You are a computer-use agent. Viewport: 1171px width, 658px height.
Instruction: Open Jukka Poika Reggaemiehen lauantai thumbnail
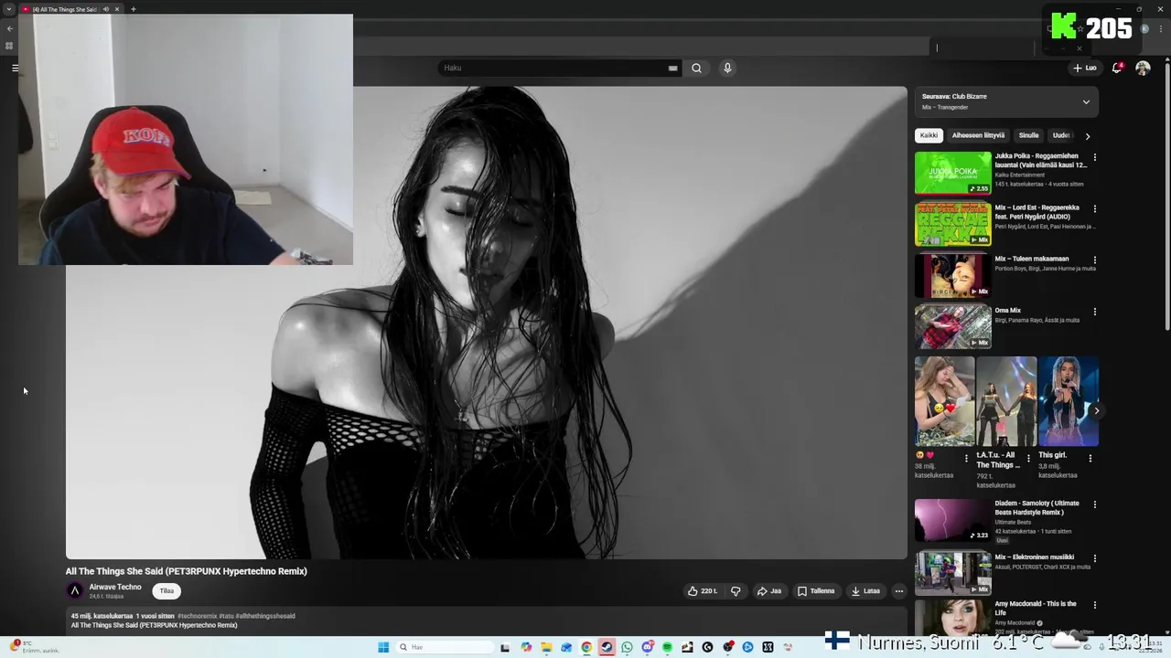pyautogui.click(x=952, y=173)
